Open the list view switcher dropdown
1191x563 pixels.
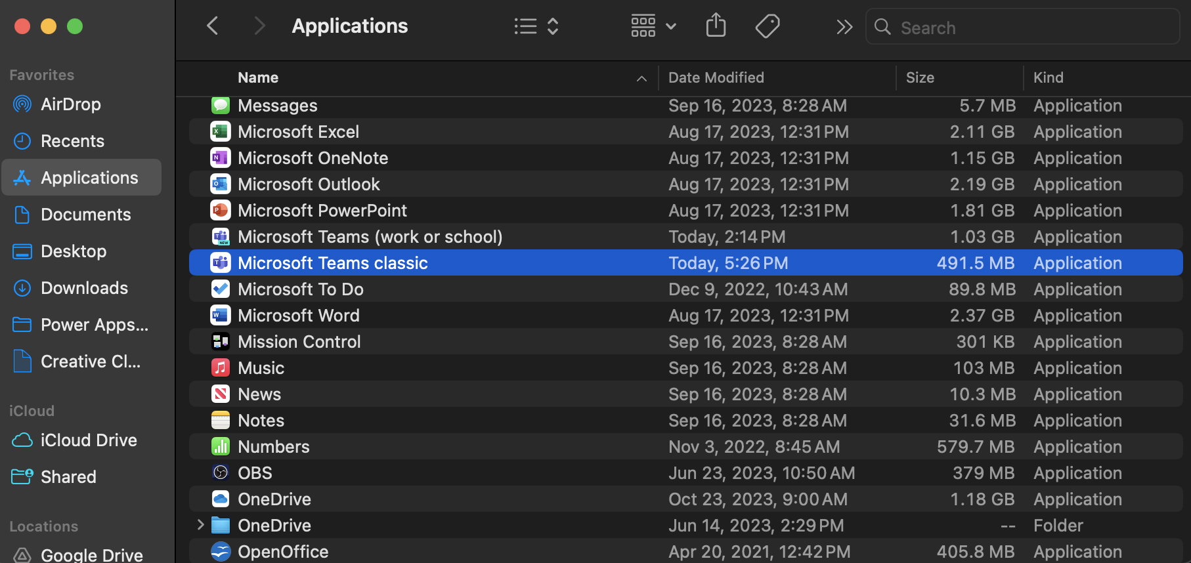pyautogui.click(x=536, y=26)
